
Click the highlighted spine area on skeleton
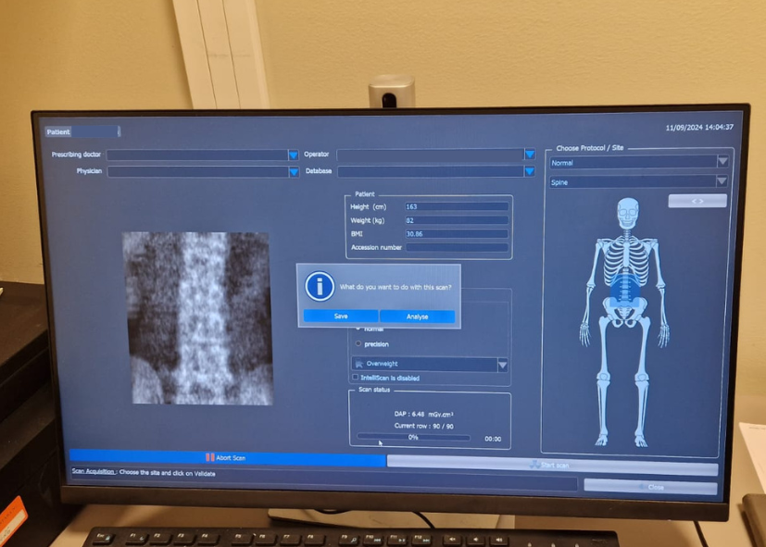(624, 289)
